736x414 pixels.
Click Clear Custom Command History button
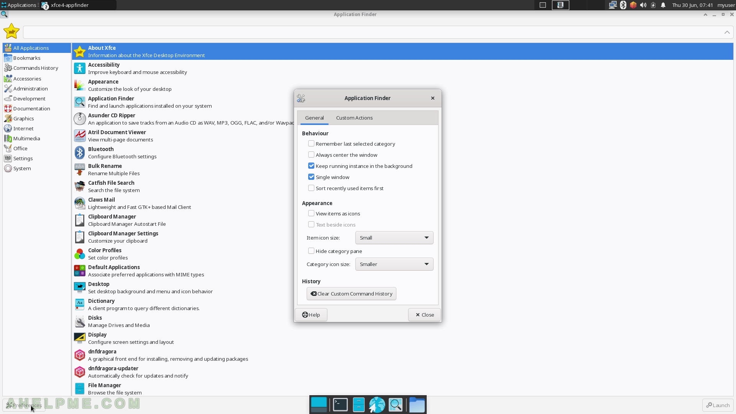coord(351,294)
